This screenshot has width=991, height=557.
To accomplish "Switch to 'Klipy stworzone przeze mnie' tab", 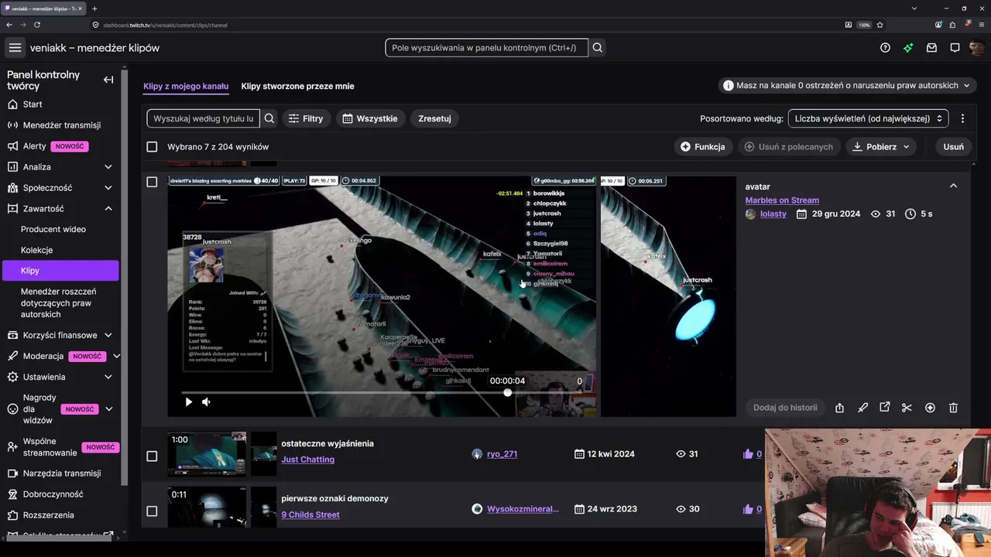I will (x=297, y=86).
